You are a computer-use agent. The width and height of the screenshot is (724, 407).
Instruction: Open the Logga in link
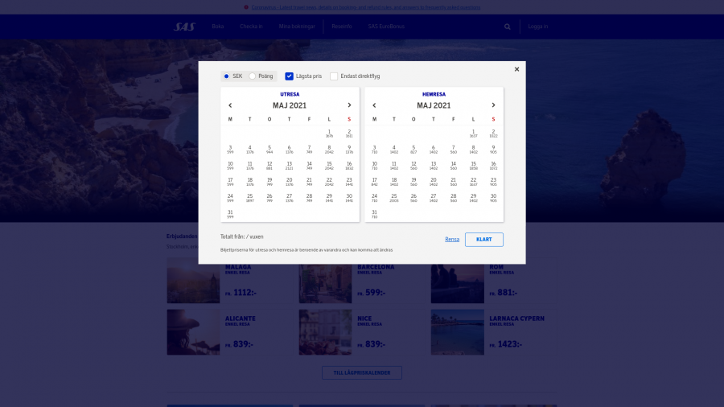coord(538,27)
